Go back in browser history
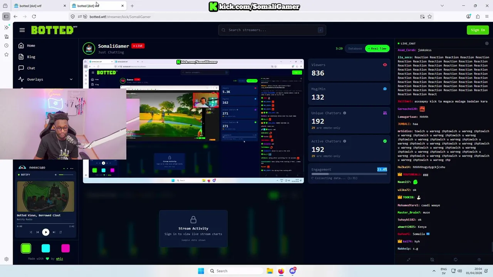 click(x=15, y=17)
